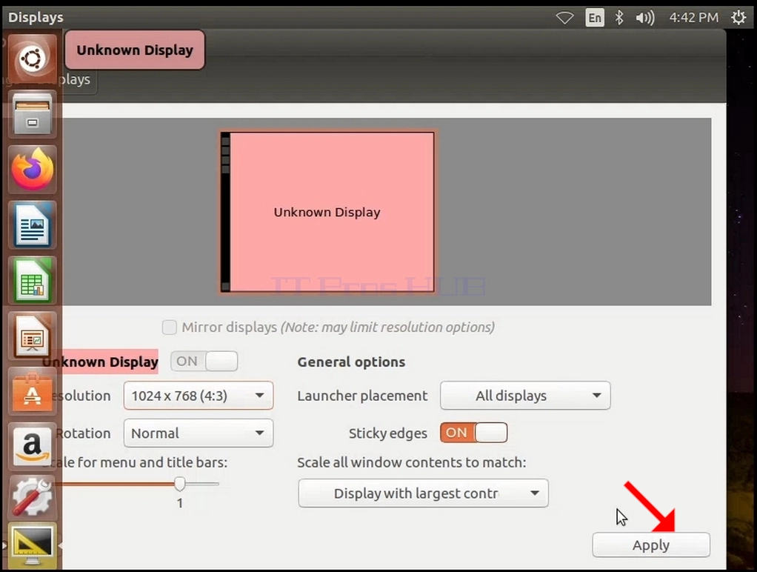757x572 pixels.
Task: Open System Settings wrench and gear icon
Action: pos(33,496)
